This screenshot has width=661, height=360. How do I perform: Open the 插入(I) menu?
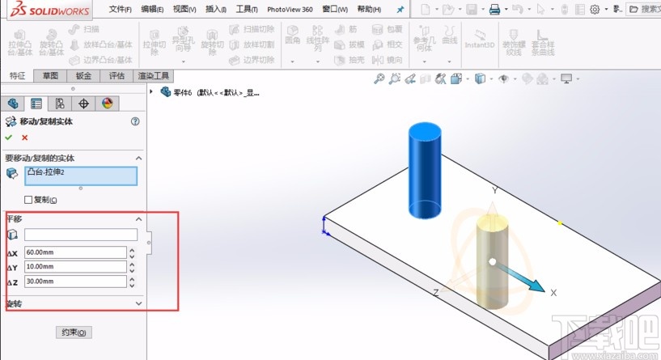coord(216,9)
